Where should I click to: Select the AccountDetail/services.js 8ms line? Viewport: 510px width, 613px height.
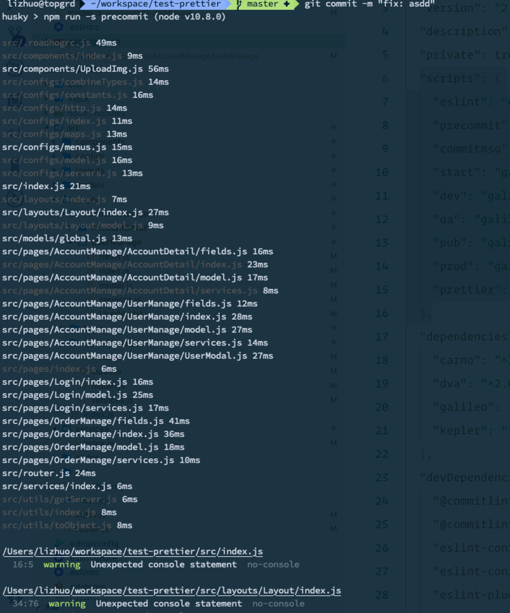pyautogui.click(x=140, y=291)
